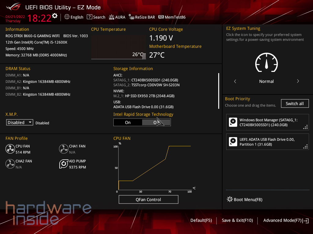Viewport: 313px width, 234px height.
Task: Select previous EZ tuning mode with left chevron
Action: tap(235, 81)
